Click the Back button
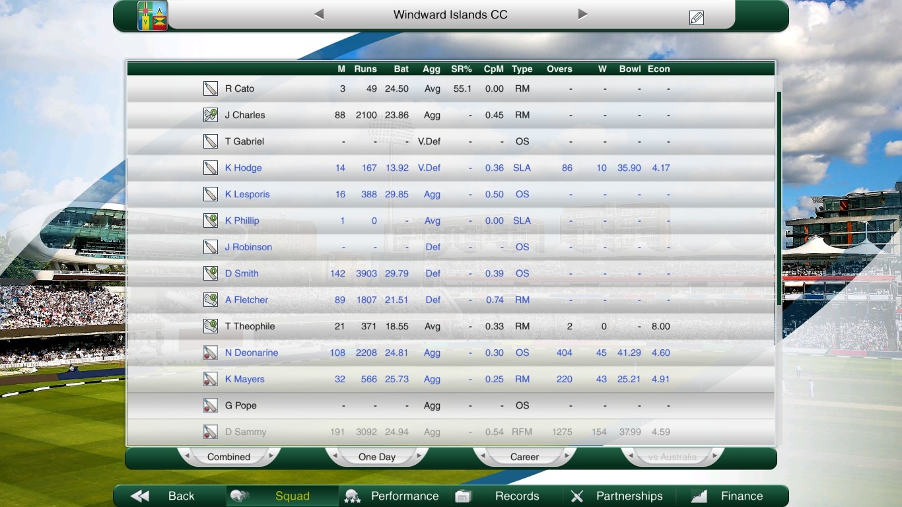 click(x=170, y=496)
